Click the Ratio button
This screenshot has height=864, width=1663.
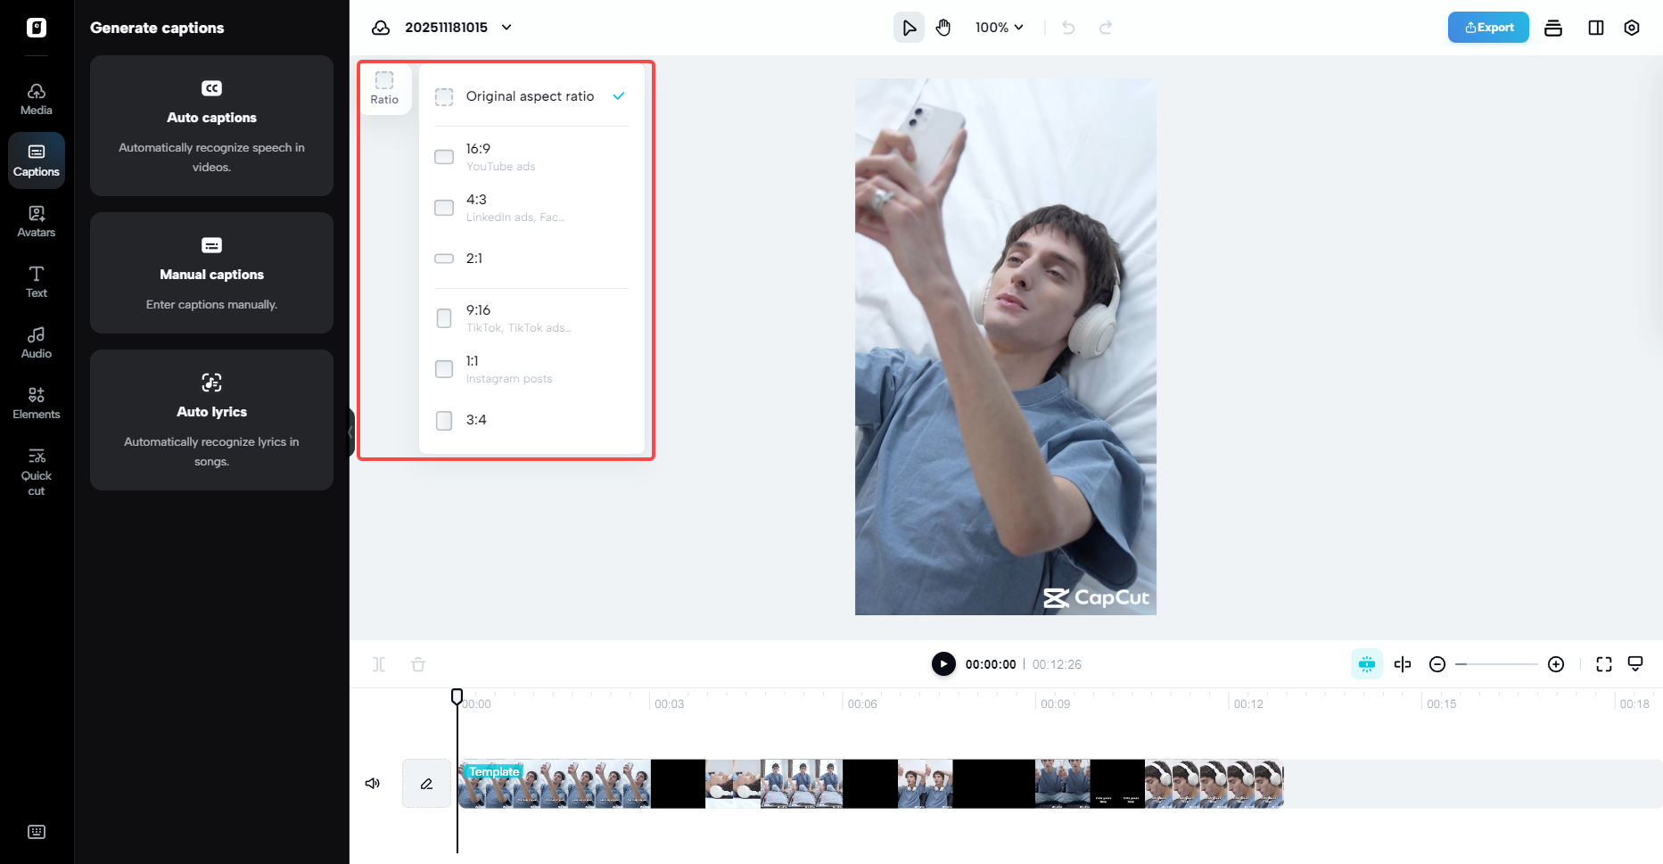tap(384, 88)
